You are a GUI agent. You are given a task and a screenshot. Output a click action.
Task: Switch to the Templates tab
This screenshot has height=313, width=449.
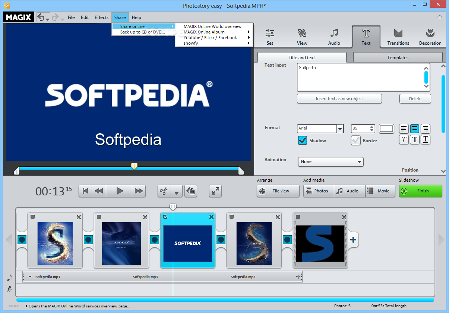[x=398, y=57]
